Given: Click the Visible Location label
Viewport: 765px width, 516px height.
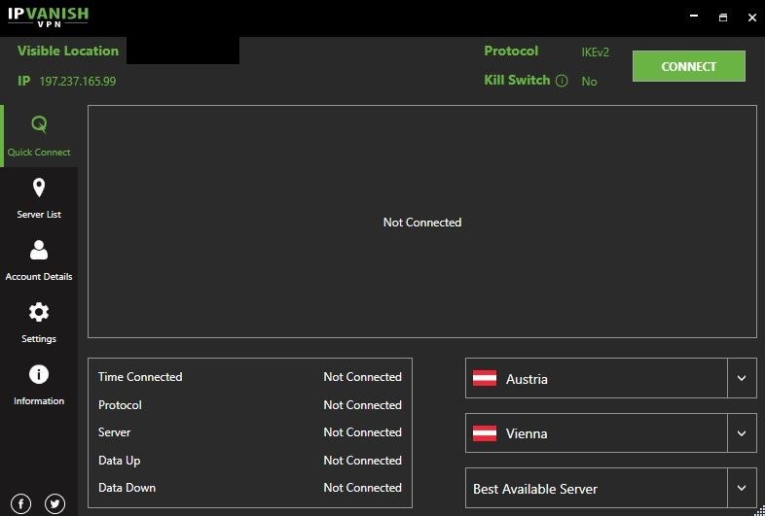Looking at the screenshot, I should [68, 51].
